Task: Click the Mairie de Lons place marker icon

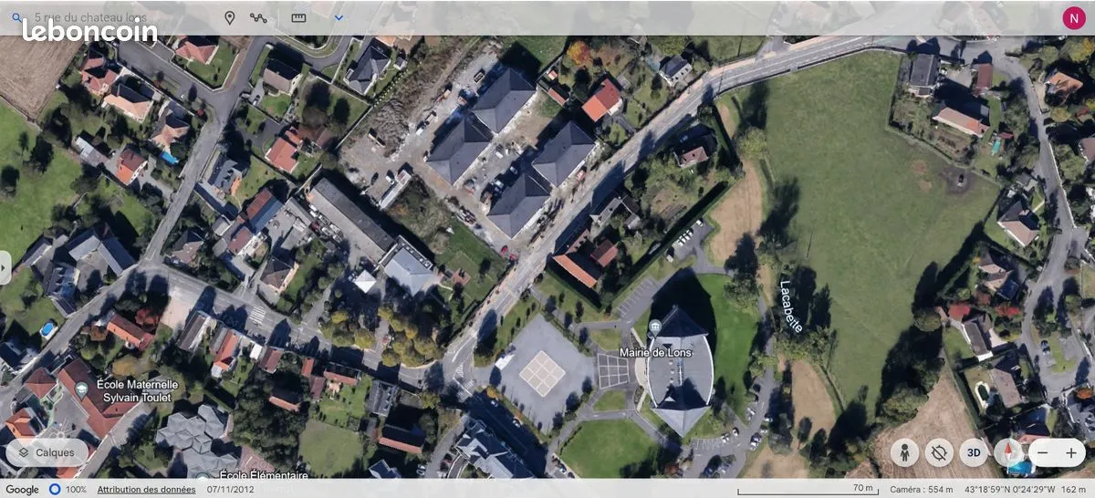Action: tap(654, 327)
